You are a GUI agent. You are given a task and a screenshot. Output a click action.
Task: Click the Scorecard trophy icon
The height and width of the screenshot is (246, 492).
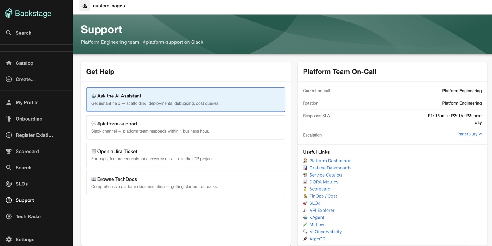(x=9, y=151)
